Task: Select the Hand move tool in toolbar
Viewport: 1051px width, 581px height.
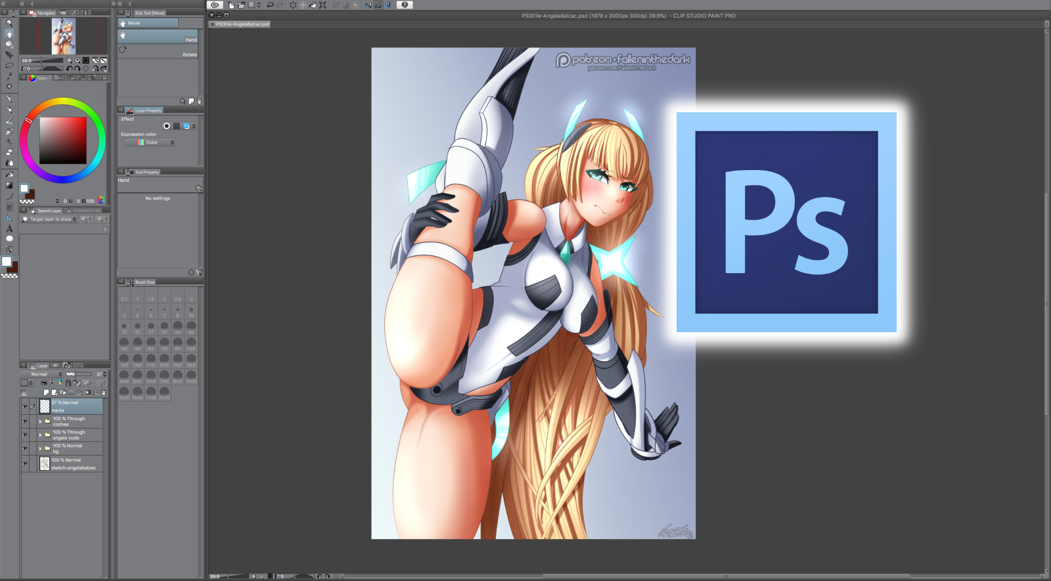Action: [9, 33]
